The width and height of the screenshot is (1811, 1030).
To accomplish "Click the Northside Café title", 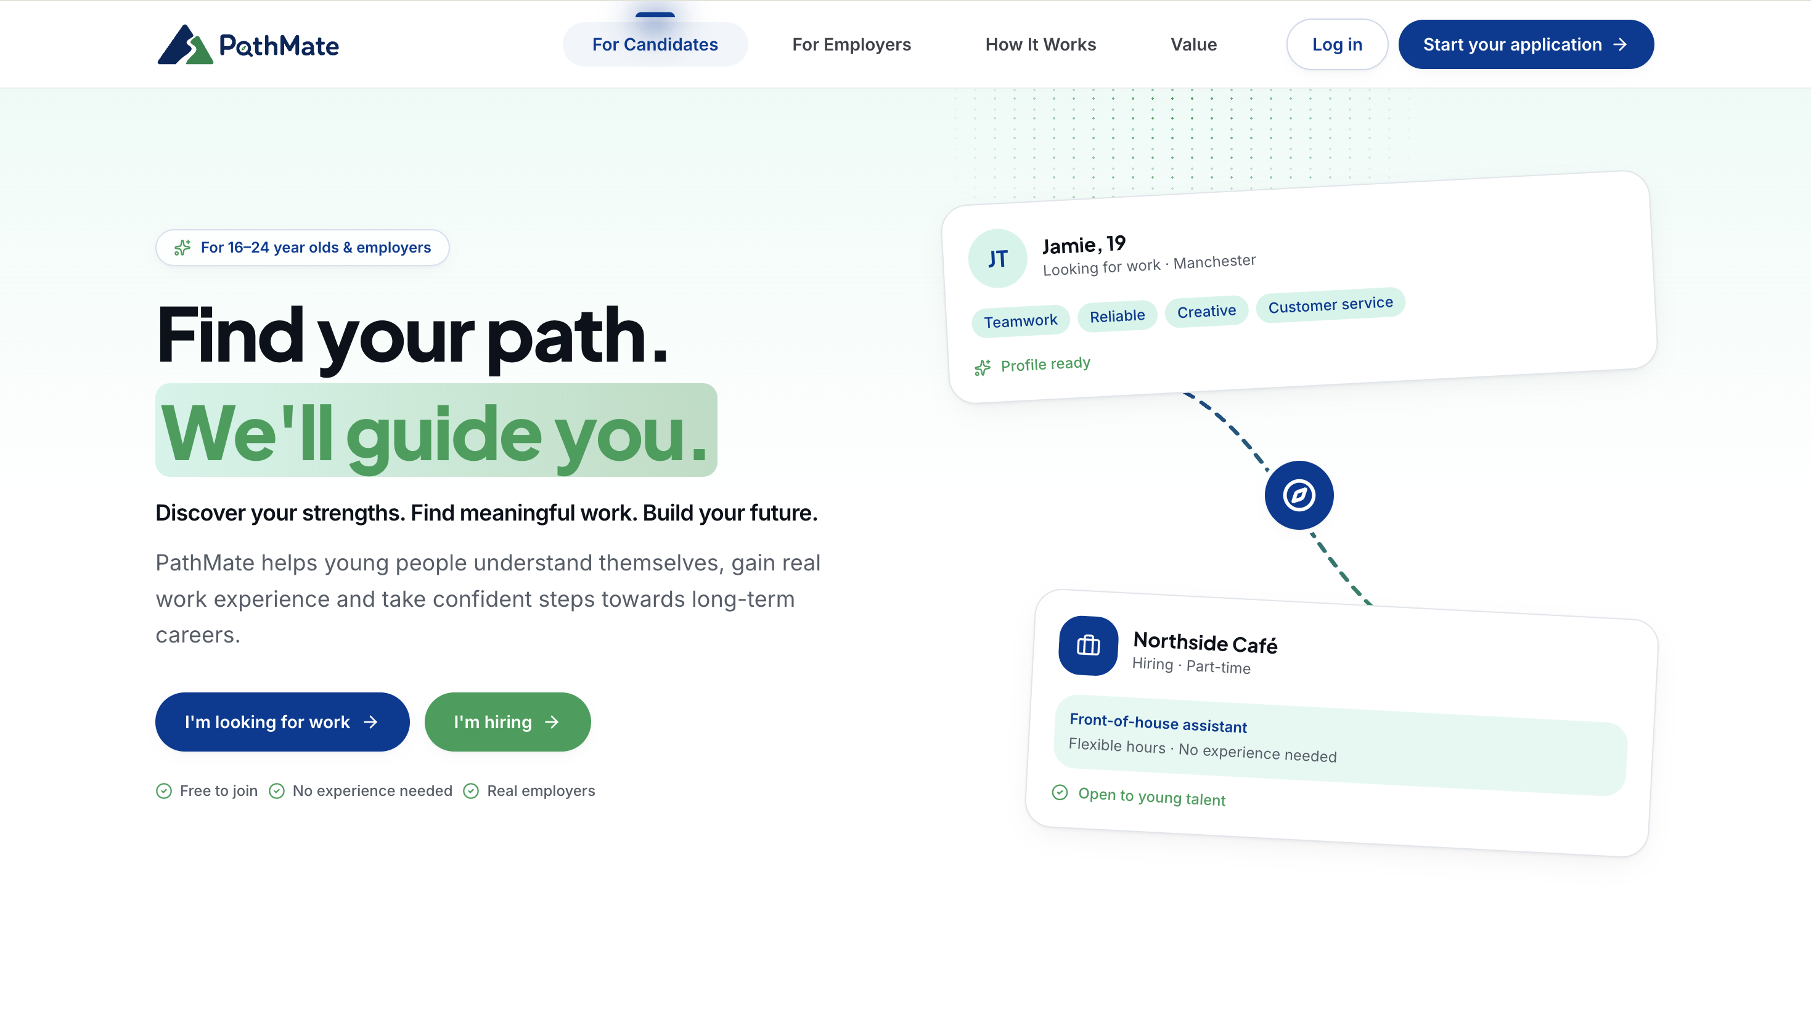I will (x=1204, y=643).
